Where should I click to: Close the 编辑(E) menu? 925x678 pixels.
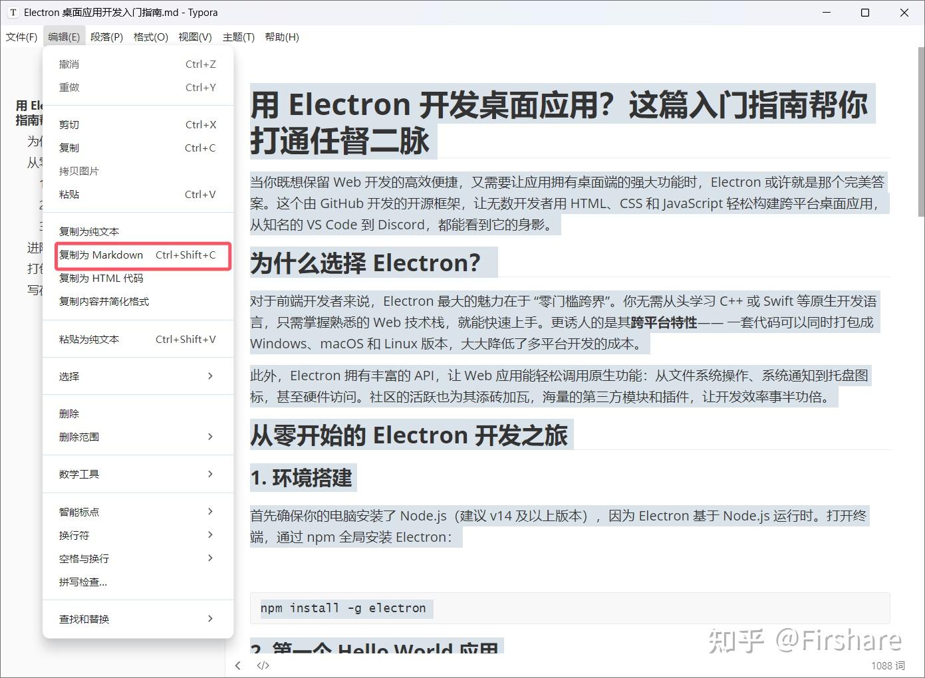pyautogui.click(x=64, y=37)
